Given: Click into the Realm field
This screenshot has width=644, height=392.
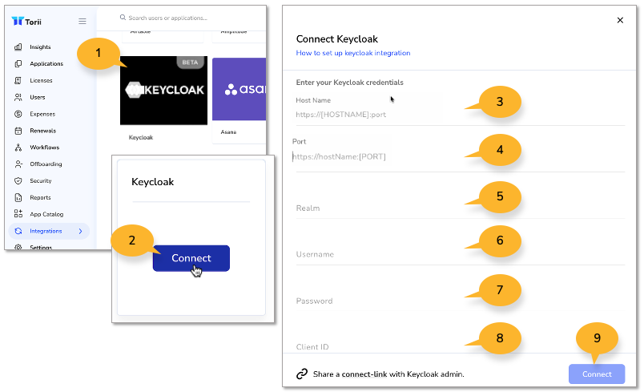Looking at the screenshot, I should tap(460, 208).
